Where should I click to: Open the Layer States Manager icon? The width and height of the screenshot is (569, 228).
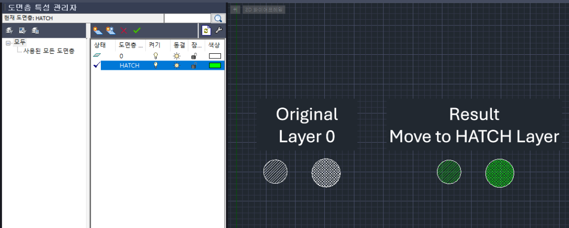[x=35, y=31]
